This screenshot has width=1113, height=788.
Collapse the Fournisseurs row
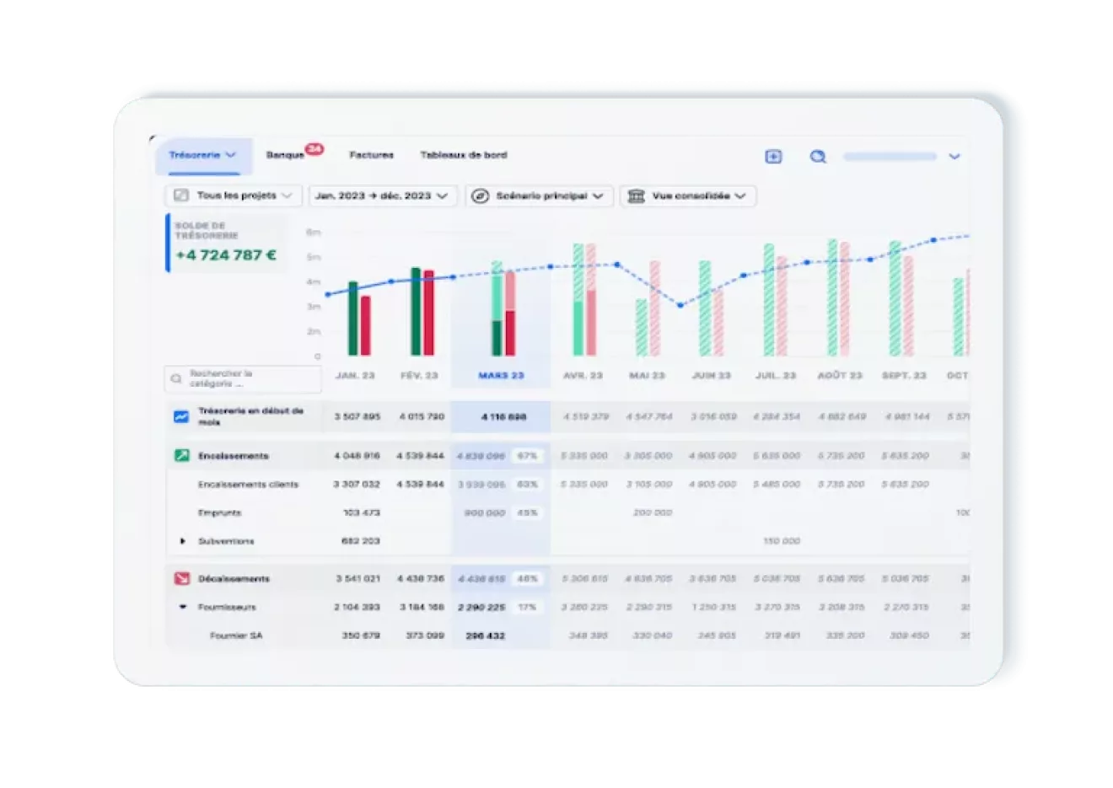[x=182, y=607]
